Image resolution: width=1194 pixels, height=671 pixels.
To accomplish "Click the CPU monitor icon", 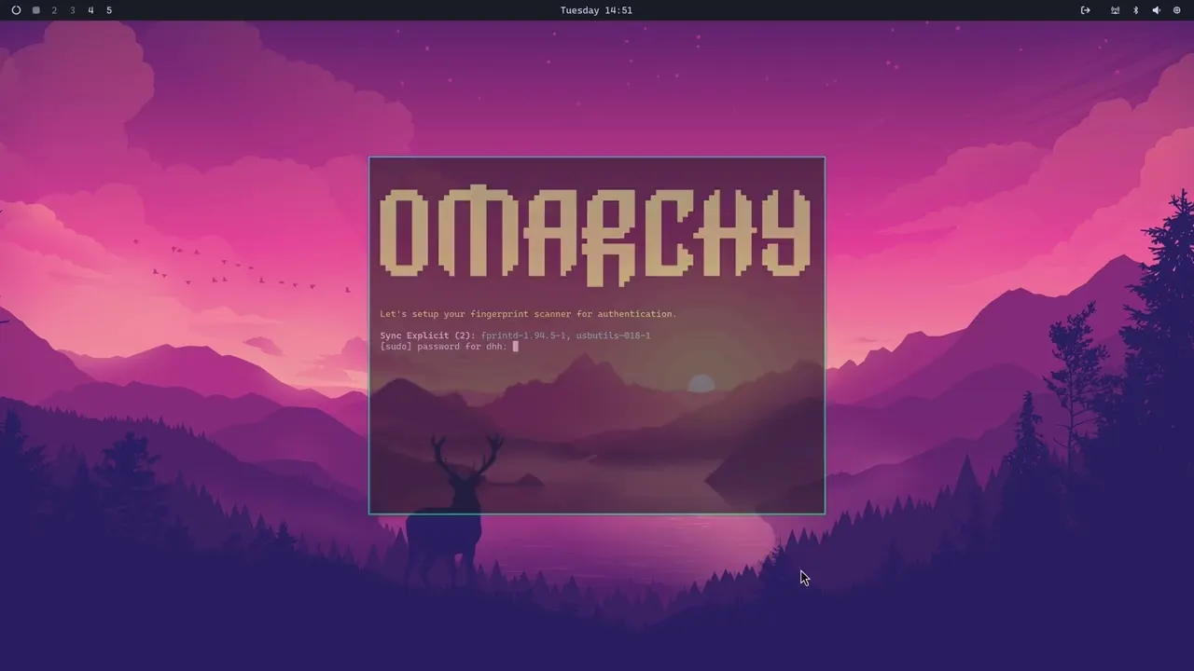I will [x=1177, y=10].
